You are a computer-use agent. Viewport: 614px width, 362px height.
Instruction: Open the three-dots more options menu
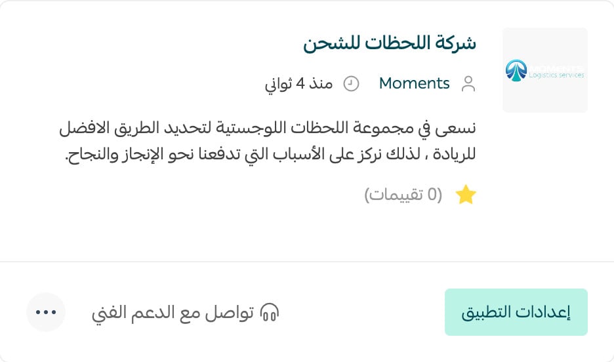[46, 312]
